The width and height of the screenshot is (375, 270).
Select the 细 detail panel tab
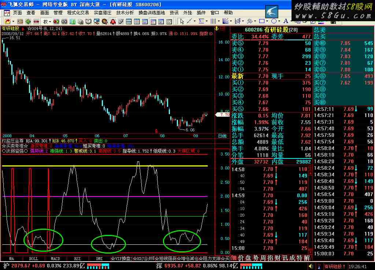coord(234,258)
